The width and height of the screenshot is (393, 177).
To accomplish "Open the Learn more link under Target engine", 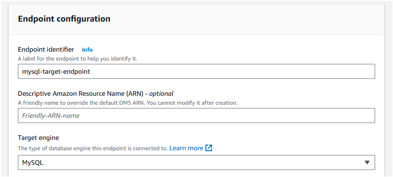I will [x=186, y=148].
